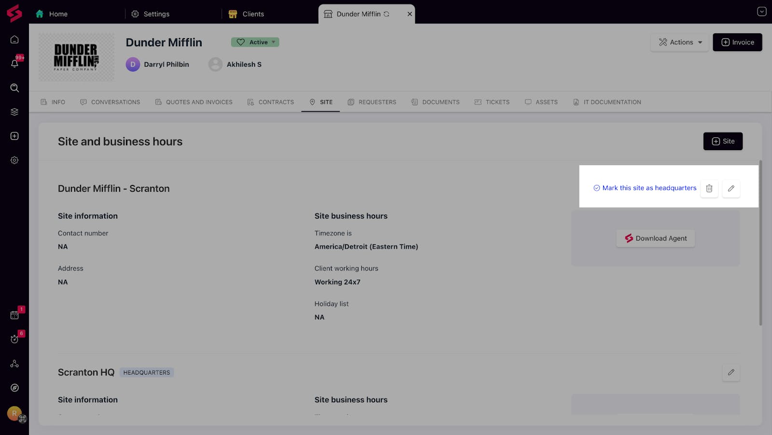The image size is (772, 435).
Task: Change the Active status dropdown
Action: pyautogui.click(x=255, y=42)
